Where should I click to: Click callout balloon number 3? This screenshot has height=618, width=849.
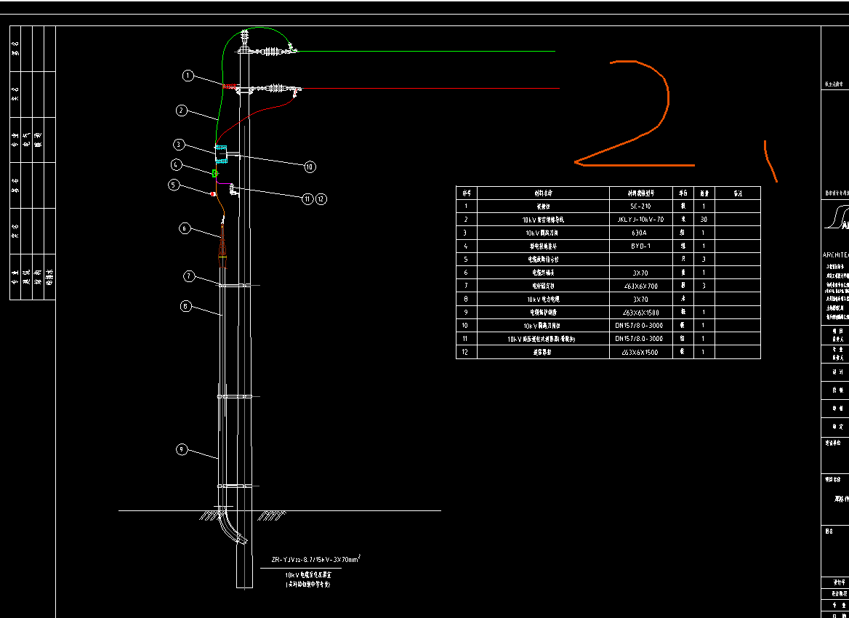pos(179,145)
